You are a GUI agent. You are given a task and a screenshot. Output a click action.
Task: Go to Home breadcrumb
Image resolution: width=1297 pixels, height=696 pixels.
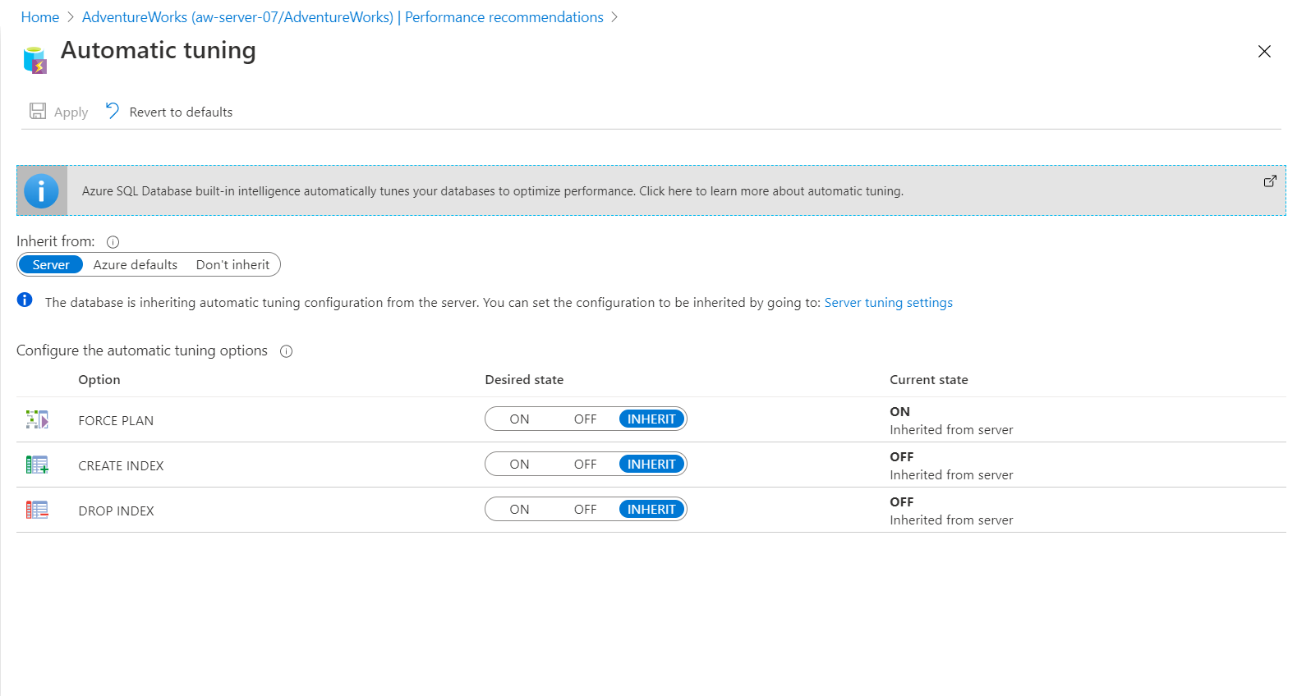pos(40,17)
